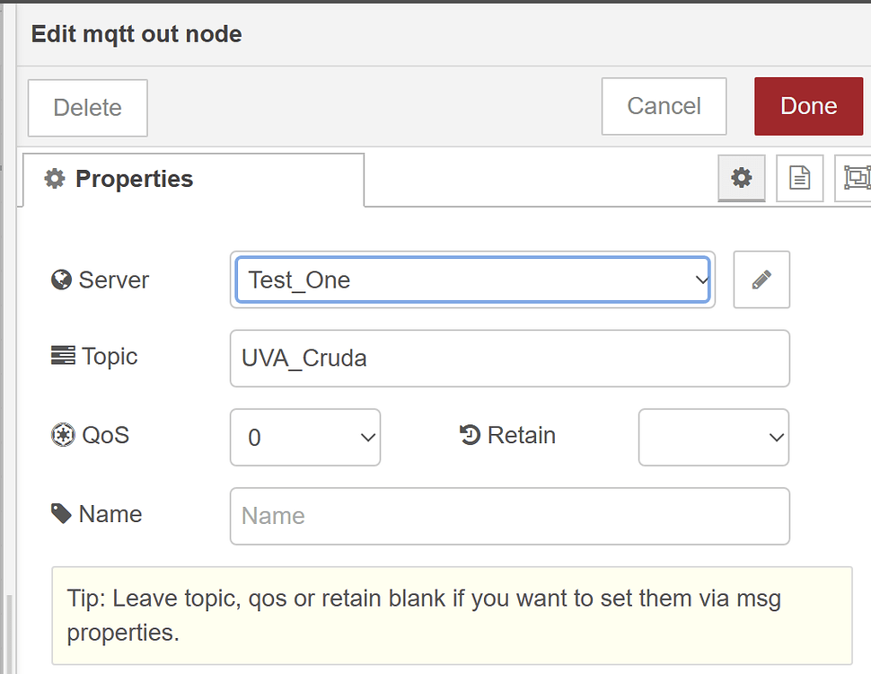Click the QoS asterisk icon
The height and width of the screenshot is (674, 871).
coord(59,434)
